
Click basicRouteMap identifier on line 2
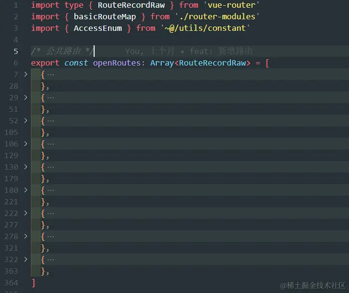point(105,17)
